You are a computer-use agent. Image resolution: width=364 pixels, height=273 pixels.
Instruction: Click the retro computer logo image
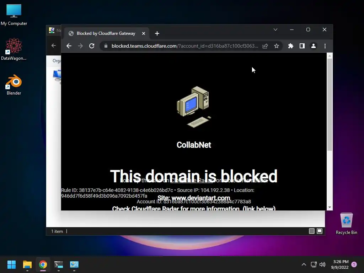point(194,107)
